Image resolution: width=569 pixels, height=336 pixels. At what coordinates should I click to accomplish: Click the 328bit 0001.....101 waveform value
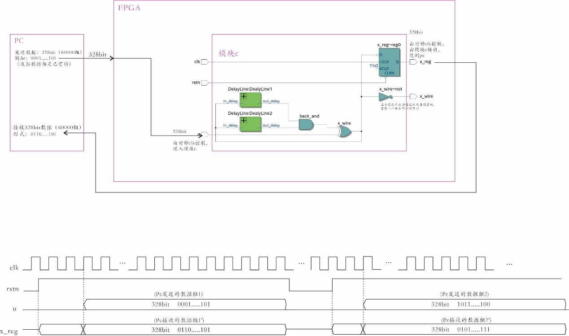pyautogui.click(x=181, y=304)
